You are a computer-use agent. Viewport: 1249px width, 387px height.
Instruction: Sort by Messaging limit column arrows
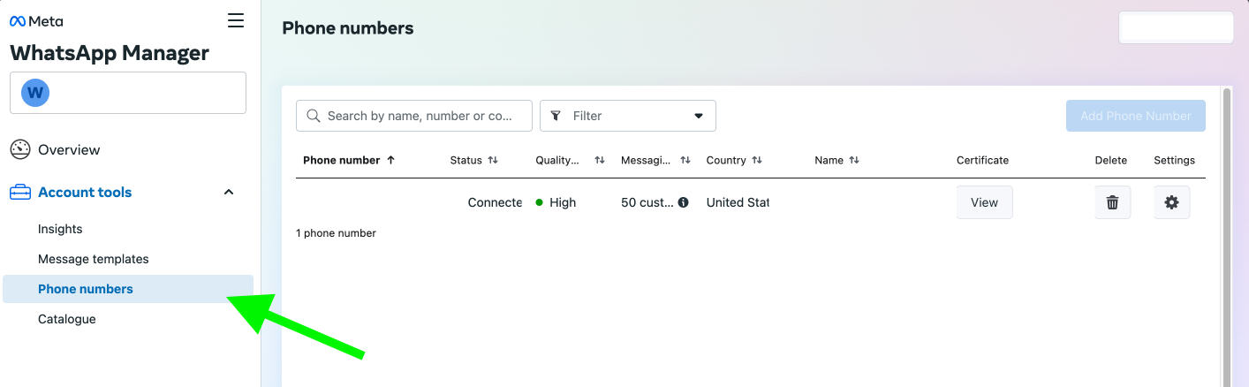[x=685, y=160]
